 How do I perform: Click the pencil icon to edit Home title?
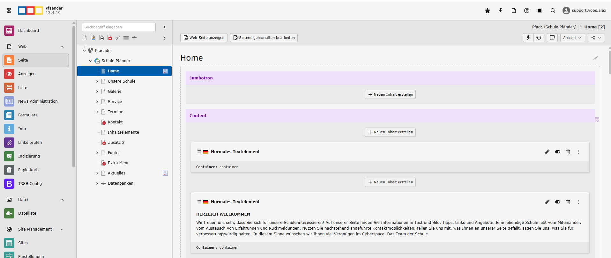[595, 58]
